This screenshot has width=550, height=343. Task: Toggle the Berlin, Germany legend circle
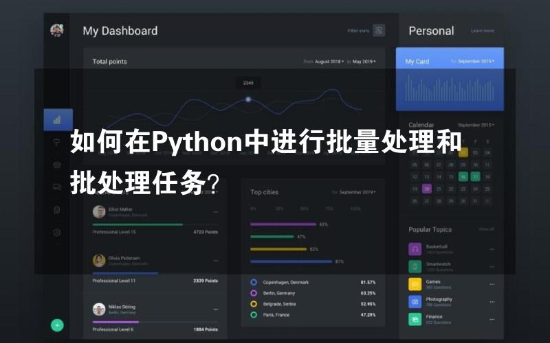254,293
